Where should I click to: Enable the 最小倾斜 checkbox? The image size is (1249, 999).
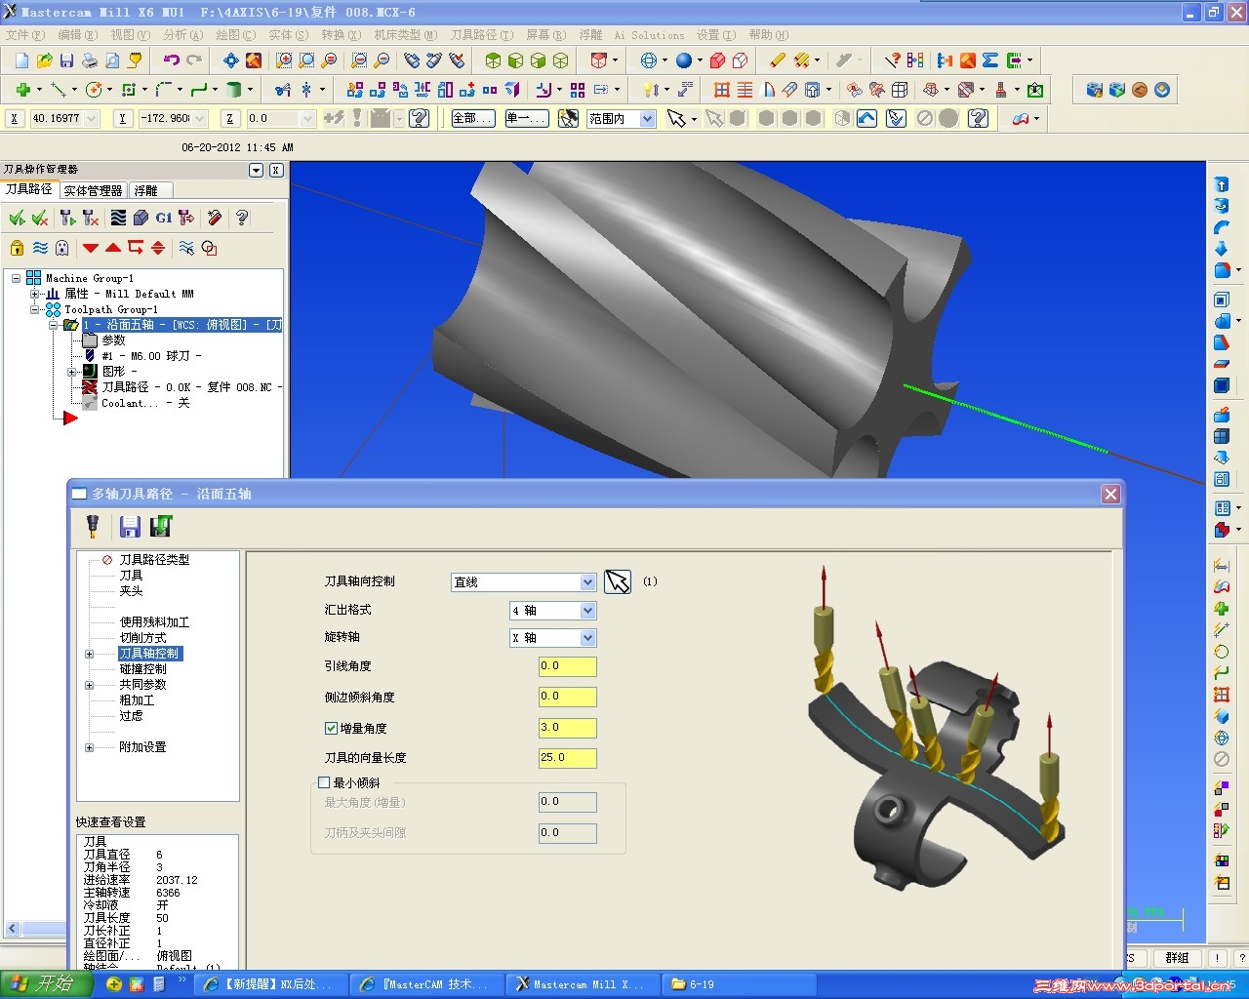click(x=324, y=782)
